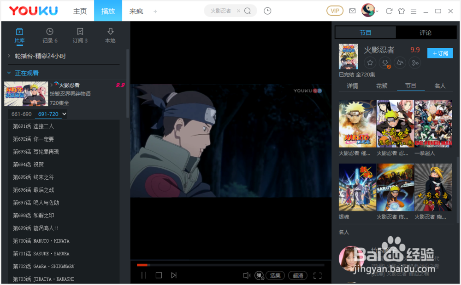The width and height of the screenshot is (461, 285).
Task: Open the 本地 local files panel
Action: coord(110,36)
